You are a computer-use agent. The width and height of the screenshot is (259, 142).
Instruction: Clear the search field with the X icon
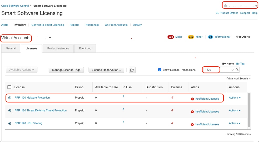232,70
